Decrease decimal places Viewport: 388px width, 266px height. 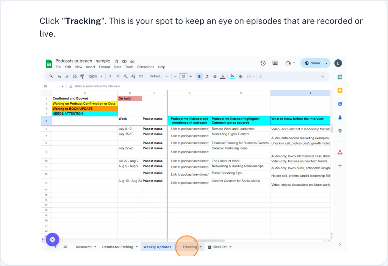click(x=125, y=76)
